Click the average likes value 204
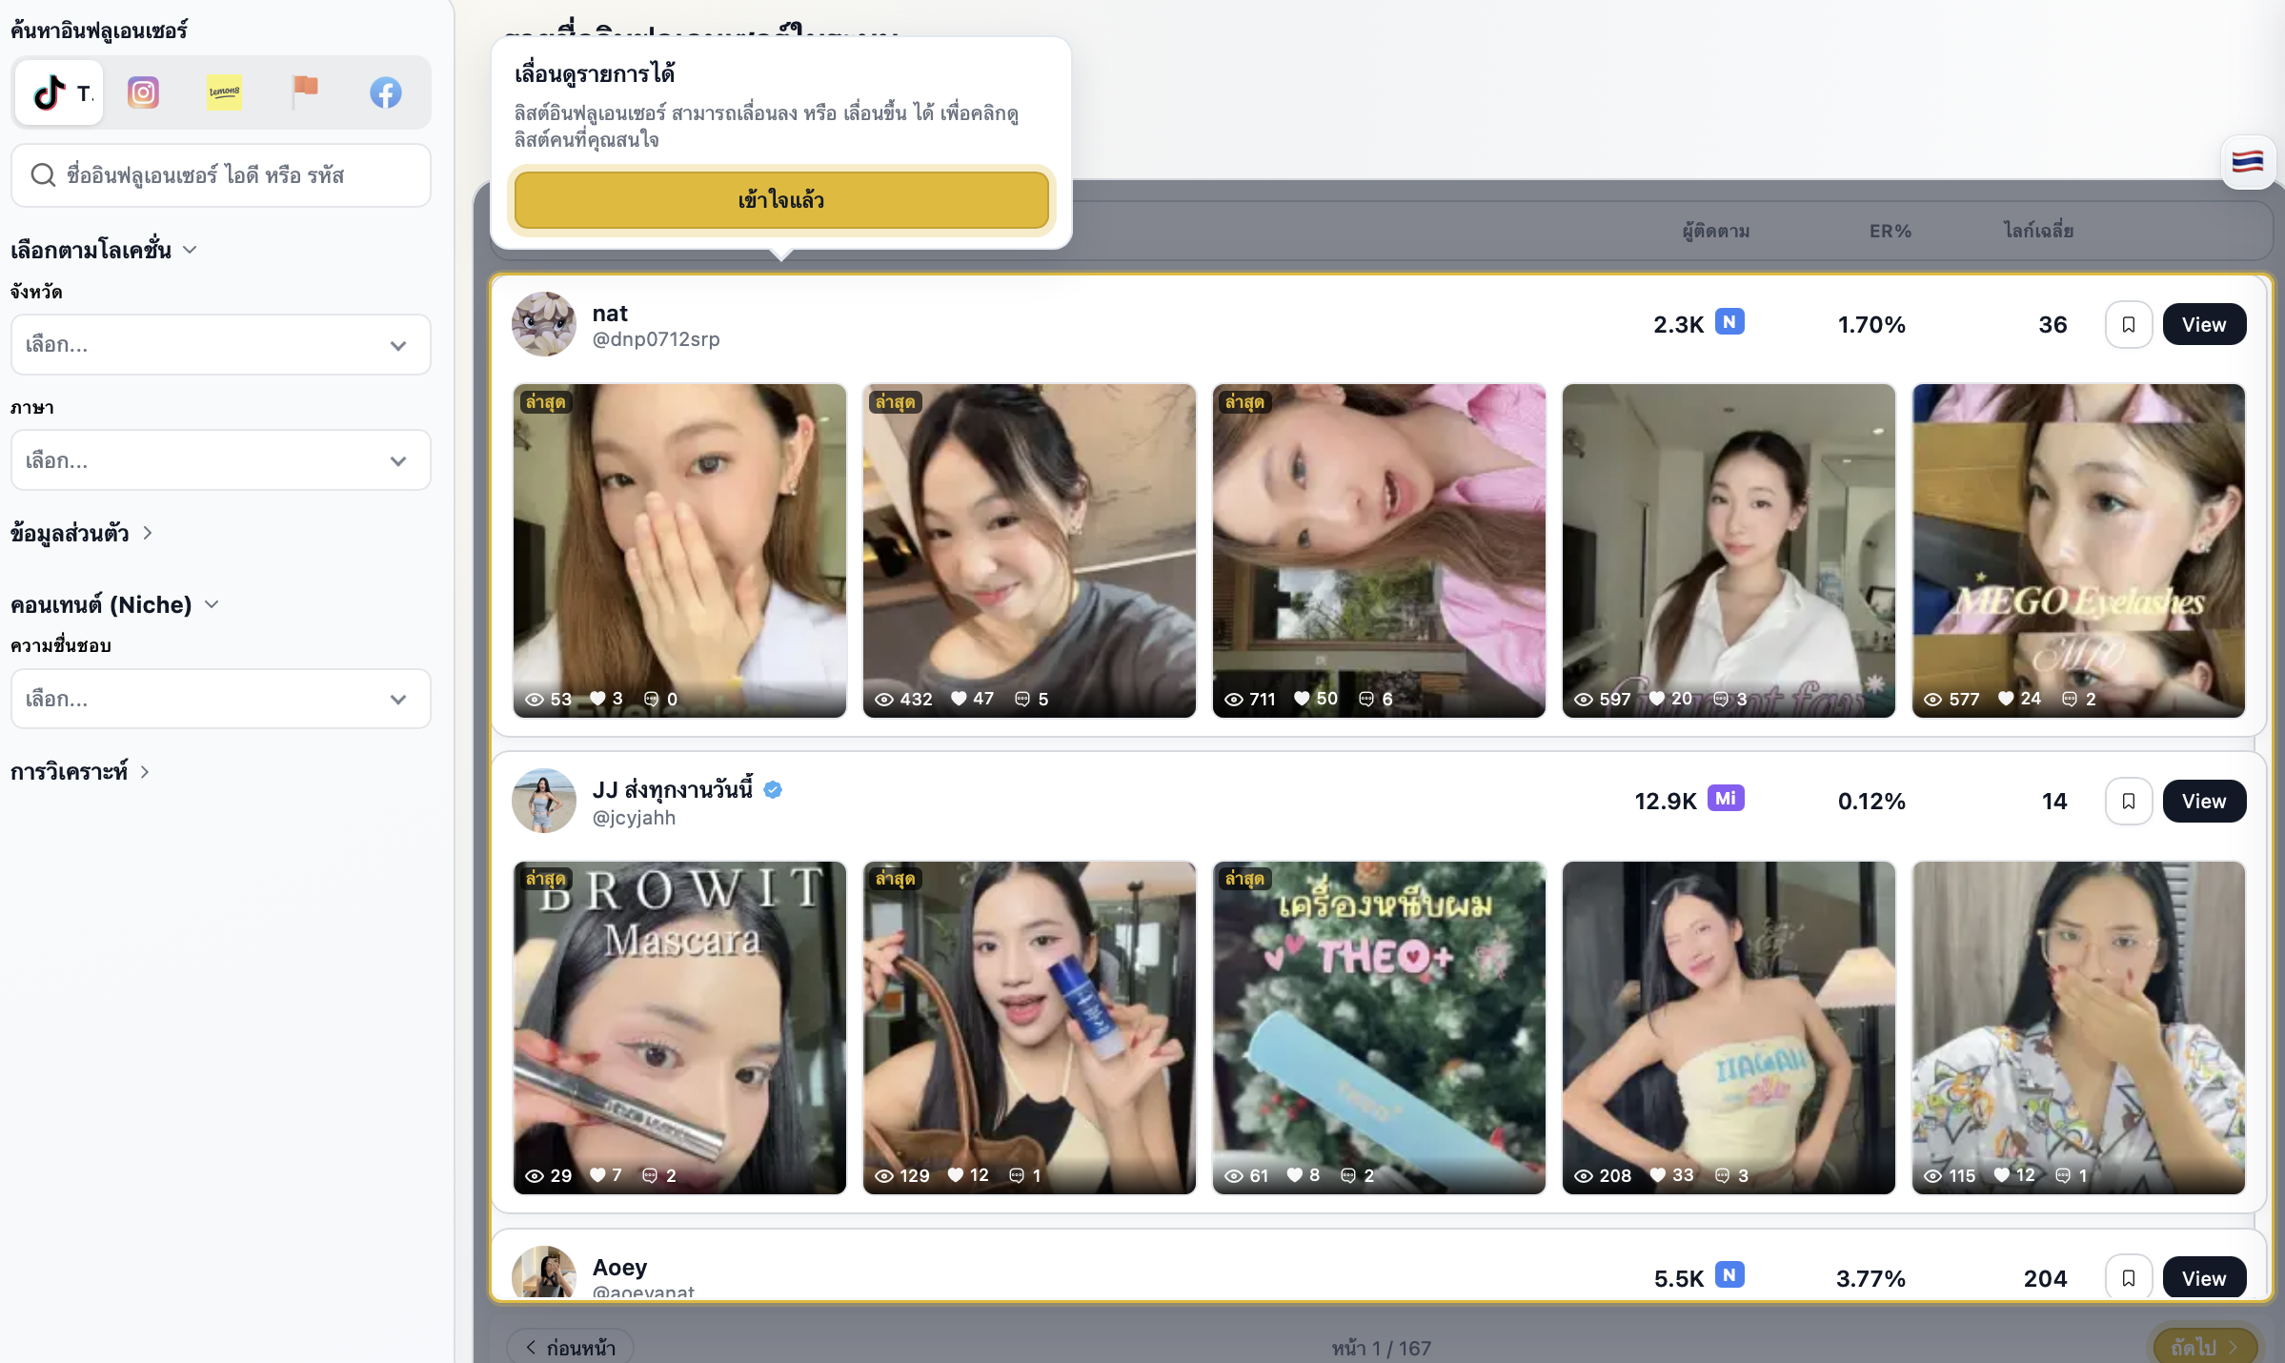 pyautogui.click(x=2045, y=1279)
